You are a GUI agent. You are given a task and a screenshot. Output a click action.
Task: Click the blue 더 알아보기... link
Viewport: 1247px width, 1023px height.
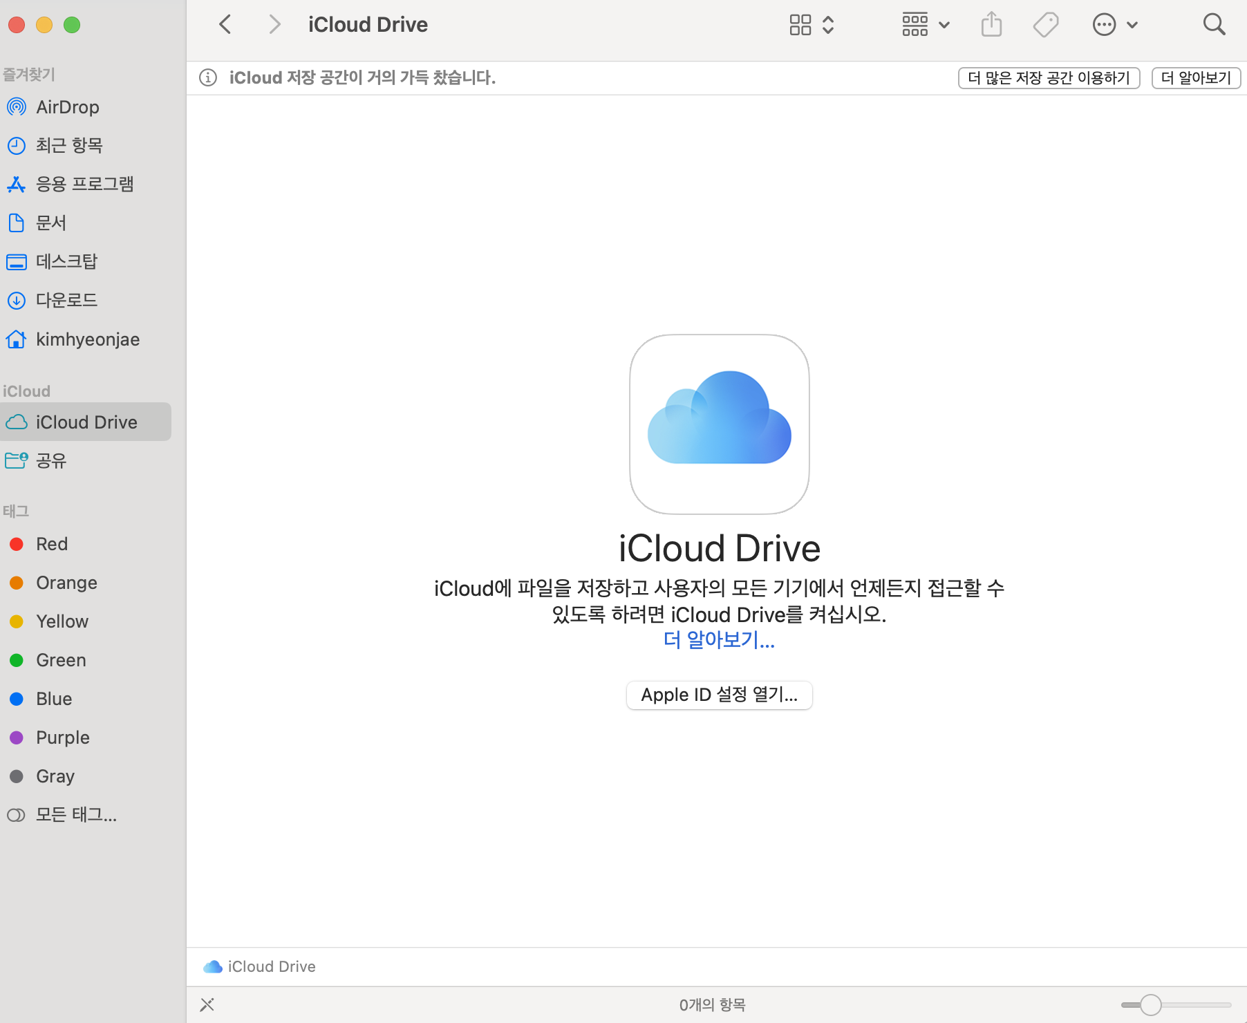(x=719, y=640)
